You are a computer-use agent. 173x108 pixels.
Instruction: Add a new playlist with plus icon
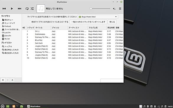click(3, 80)
